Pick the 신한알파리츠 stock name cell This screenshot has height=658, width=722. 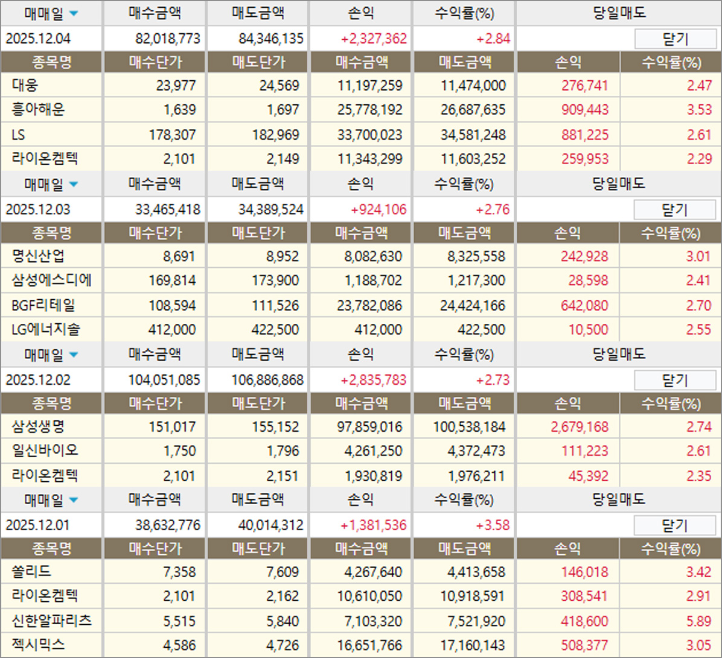[51, 621]
